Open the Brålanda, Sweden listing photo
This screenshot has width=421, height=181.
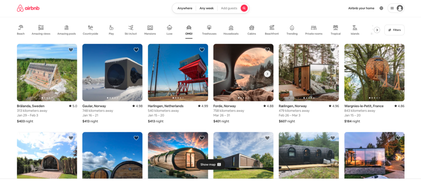click(x=47, y=72)
